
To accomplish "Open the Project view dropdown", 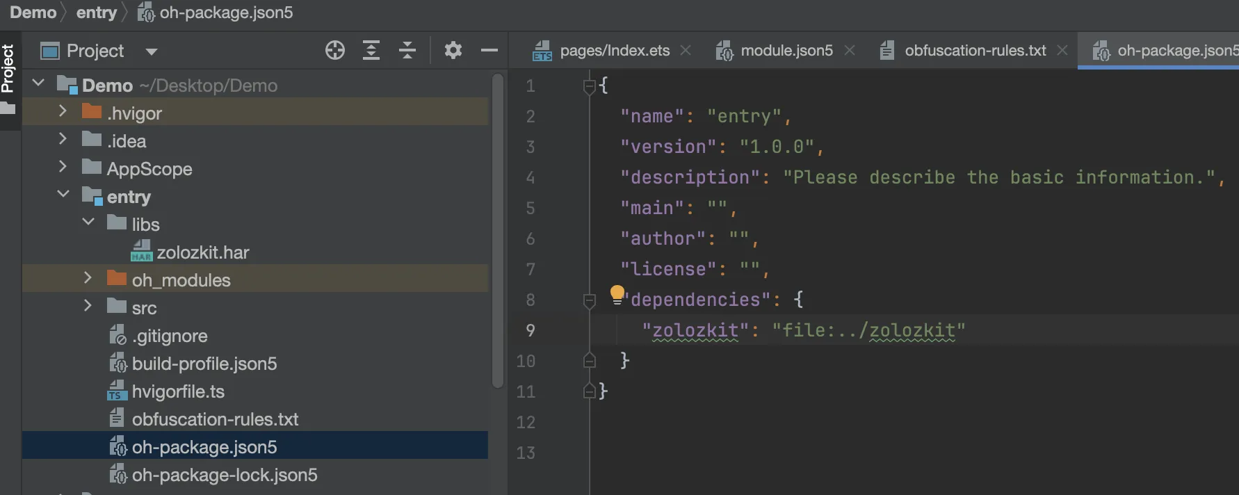I will (x=152, y=51).
